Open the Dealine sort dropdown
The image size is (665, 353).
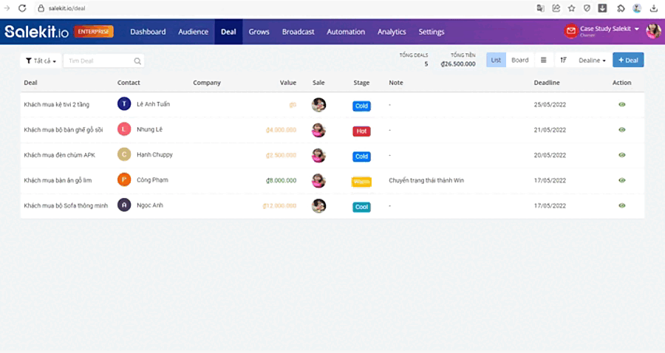[592, 60]
